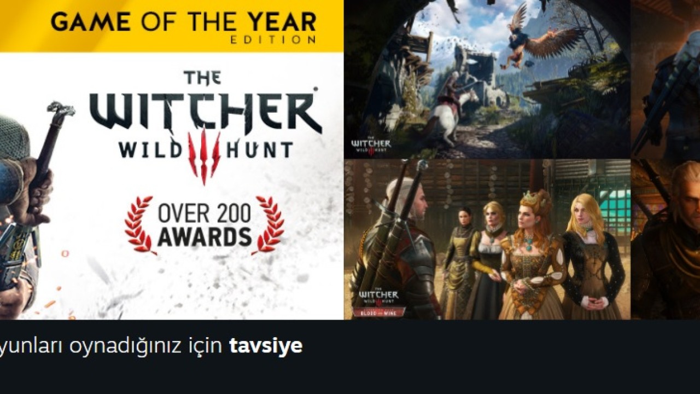Open the Blood and Wine screenshot thumbnail
Image resolution: width=700 pixels, height=394 pixels.
pyautogui.click(x=487, y=240)
